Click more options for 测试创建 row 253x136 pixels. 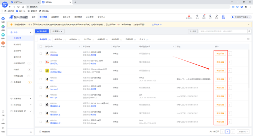coord(230,54)
